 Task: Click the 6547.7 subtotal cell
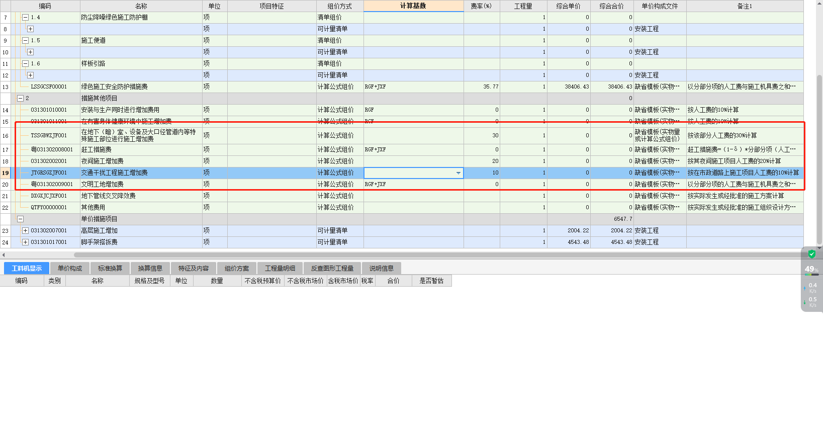(x=612, y=219)
